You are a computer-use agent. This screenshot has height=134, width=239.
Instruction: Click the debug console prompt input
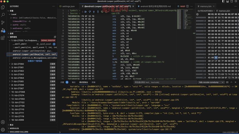click(x=149, y=132)
